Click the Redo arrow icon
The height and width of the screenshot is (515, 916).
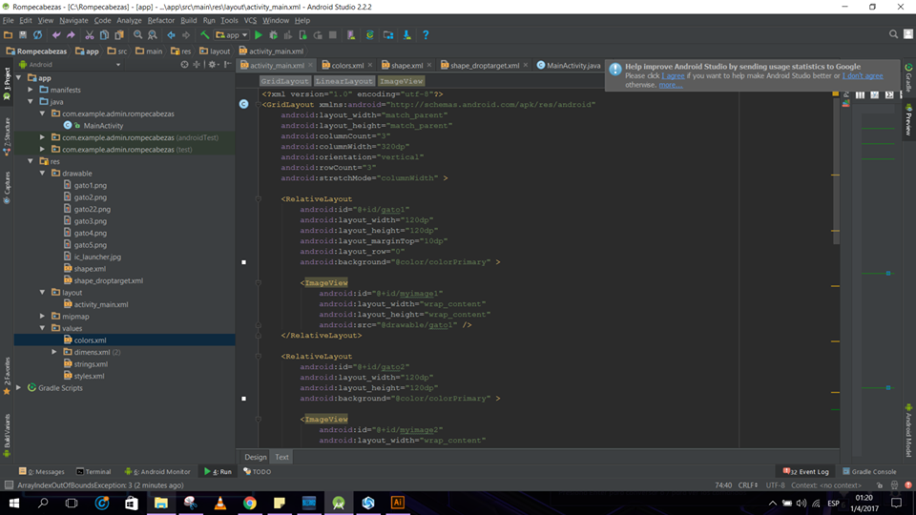[x=71, y=35]
